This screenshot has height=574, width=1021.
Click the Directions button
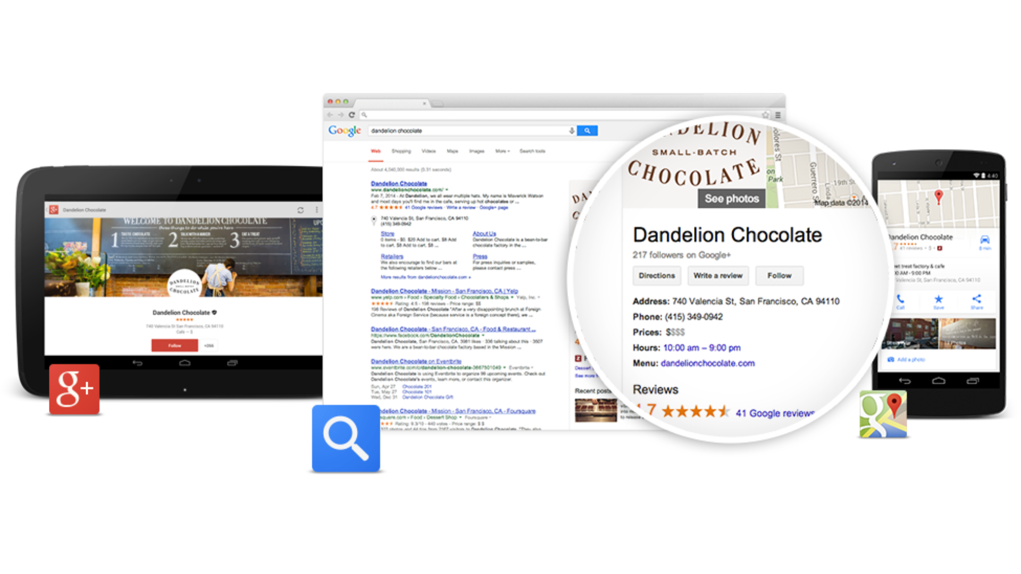click(x=657, y=276)
